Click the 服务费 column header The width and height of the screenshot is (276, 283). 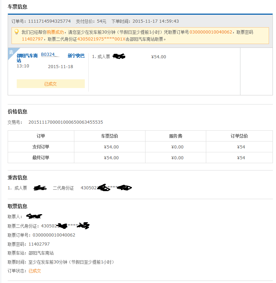(x=176, y=136)
